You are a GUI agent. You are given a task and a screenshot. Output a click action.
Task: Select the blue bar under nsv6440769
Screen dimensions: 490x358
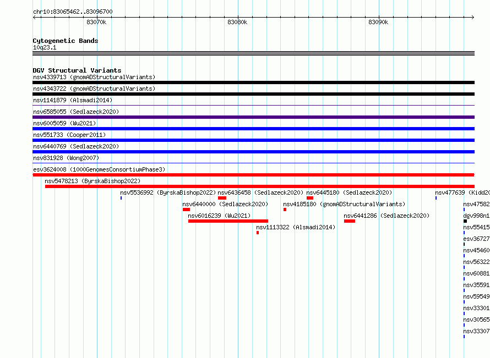253,152
